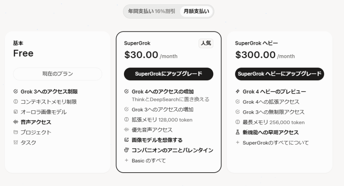
Task: Click the 現在のプラン current plan button
Action: click(x=57, y=74)
